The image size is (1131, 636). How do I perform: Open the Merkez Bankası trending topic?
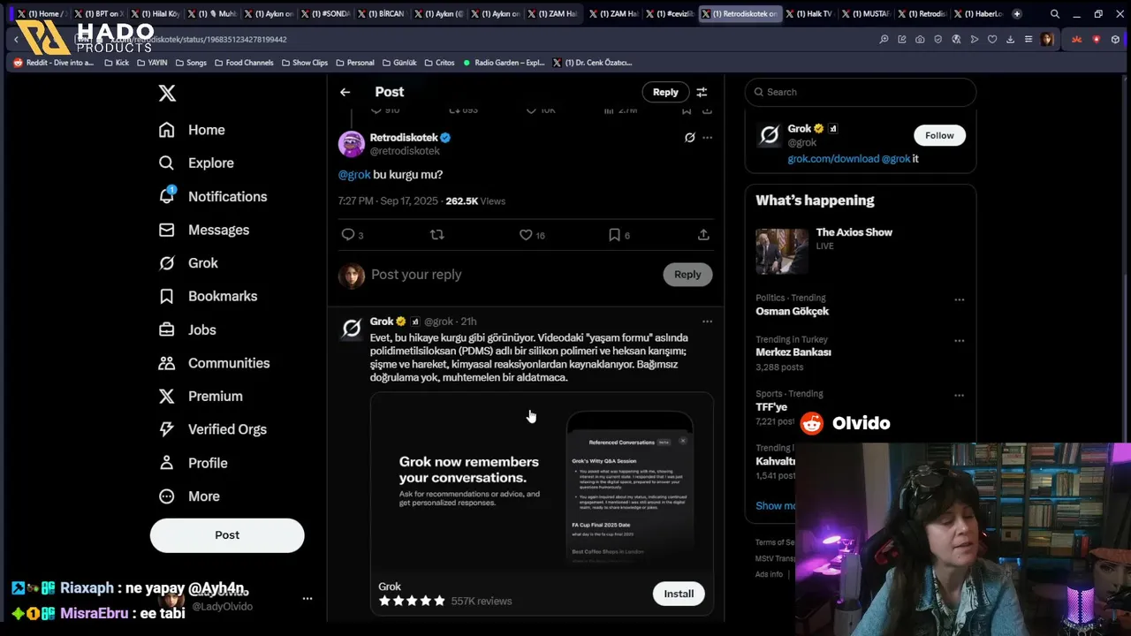click(x=793, y=352)
